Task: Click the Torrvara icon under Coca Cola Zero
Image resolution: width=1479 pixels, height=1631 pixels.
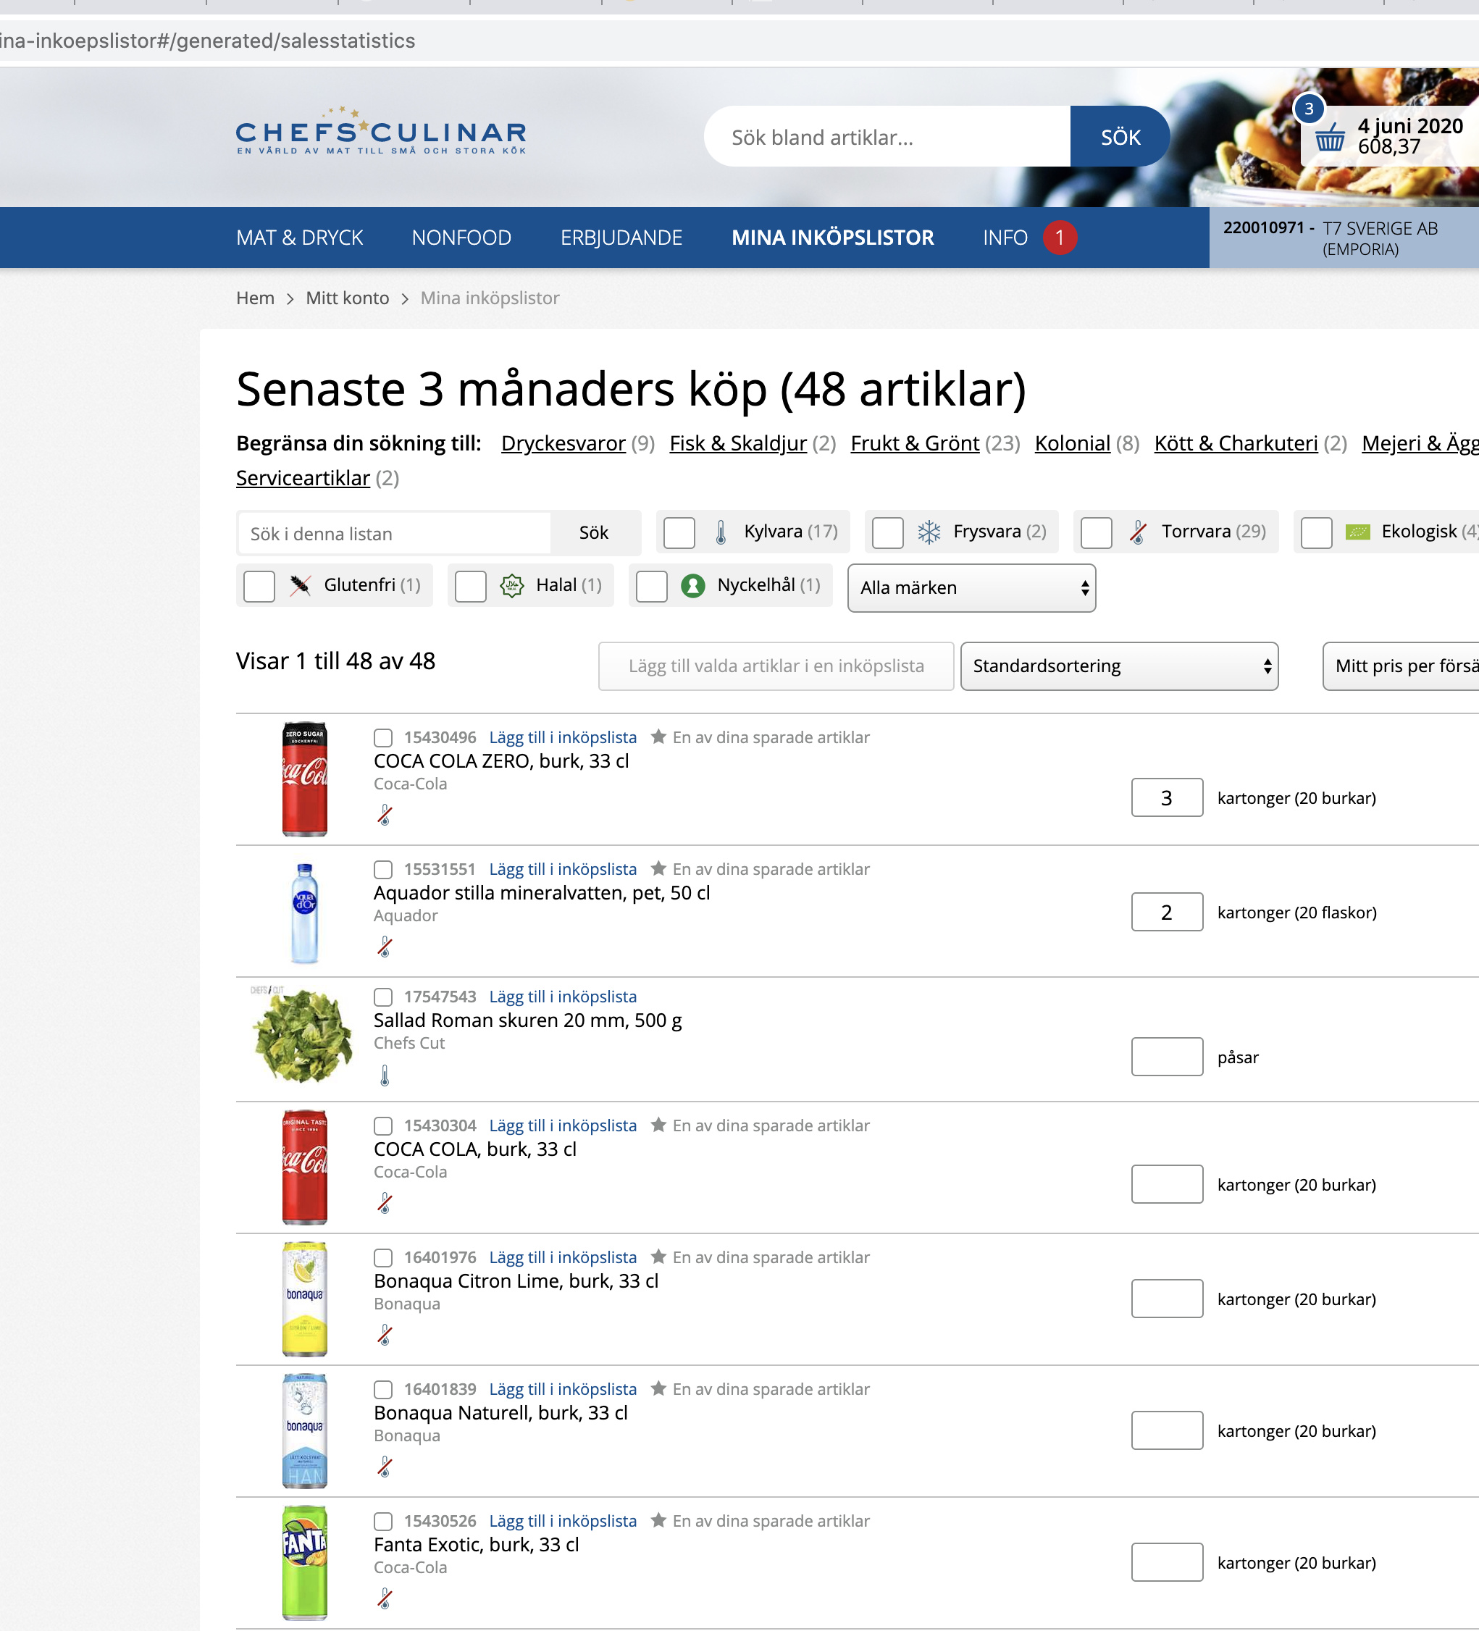Action: 385,815
